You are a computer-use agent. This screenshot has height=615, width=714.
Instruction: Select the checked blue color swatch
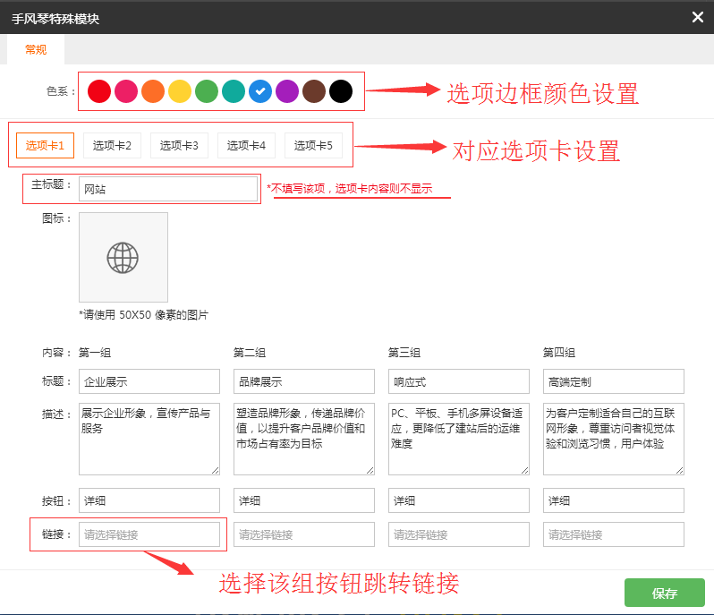pyautogui.click(x=259, y=91)
